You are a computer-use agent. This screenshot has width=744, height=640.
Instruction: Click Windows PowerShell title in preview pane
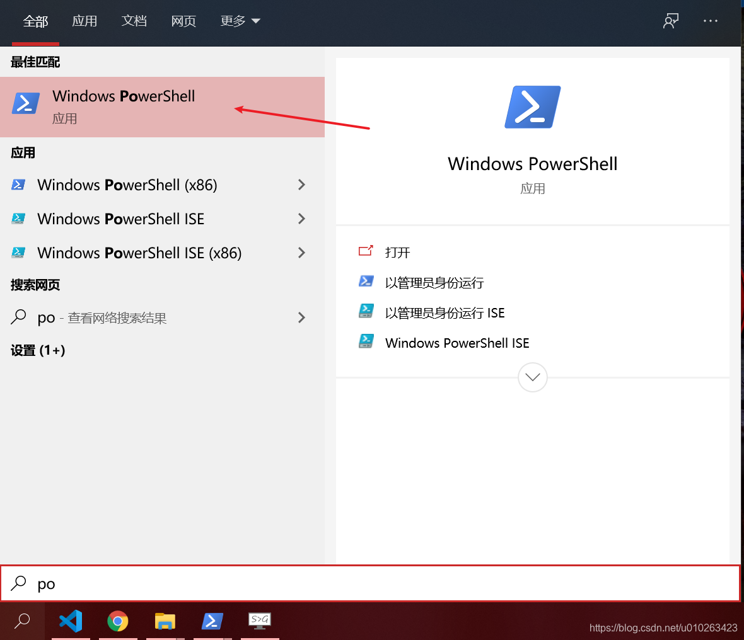coord(532,164)
